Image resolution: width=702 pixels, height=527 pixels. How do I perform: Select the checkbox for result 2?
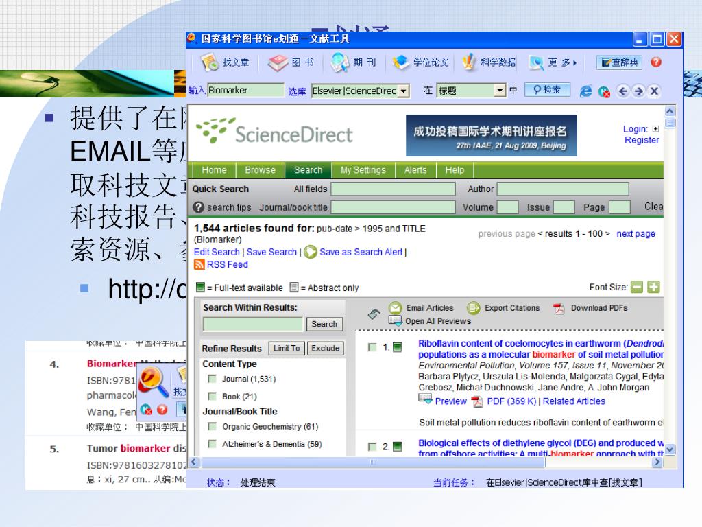click(x=372, y=447)
